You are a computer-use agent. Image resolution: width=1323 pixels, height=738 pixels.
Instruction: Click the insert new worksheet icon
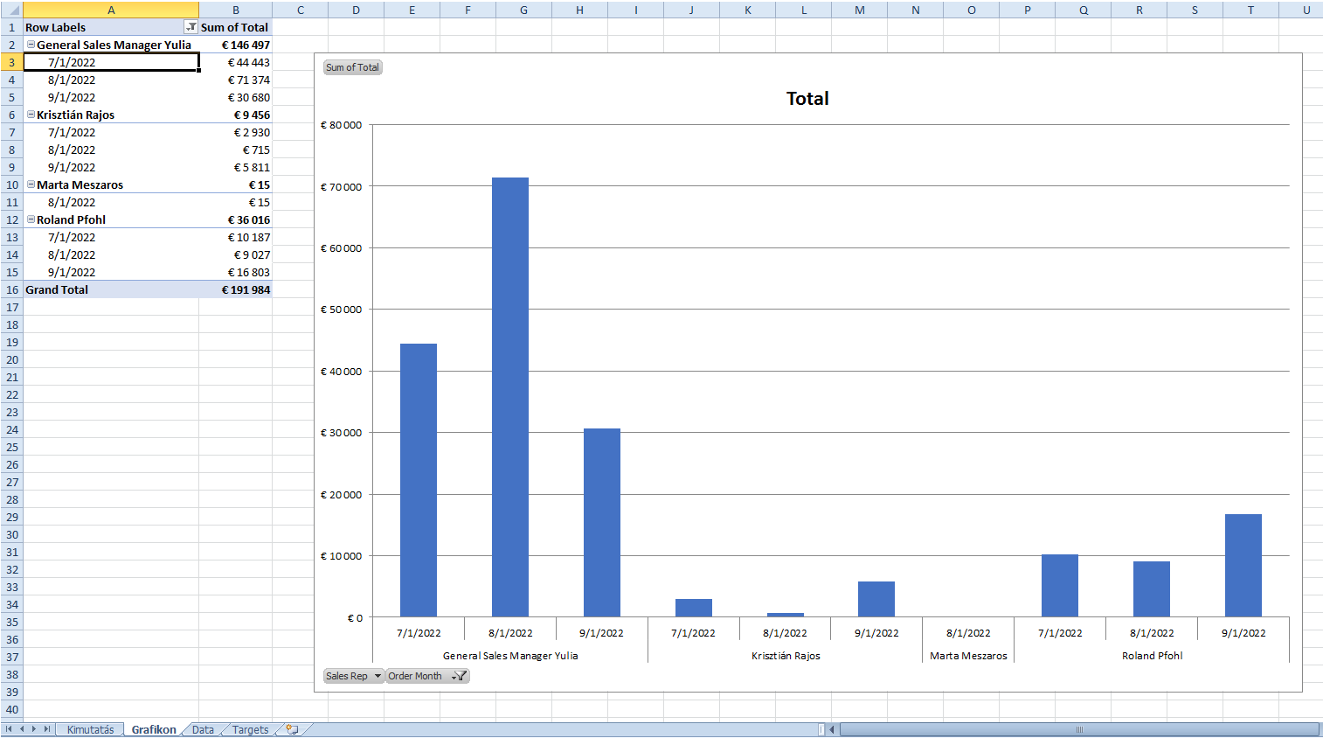click(x=292, y=729)
